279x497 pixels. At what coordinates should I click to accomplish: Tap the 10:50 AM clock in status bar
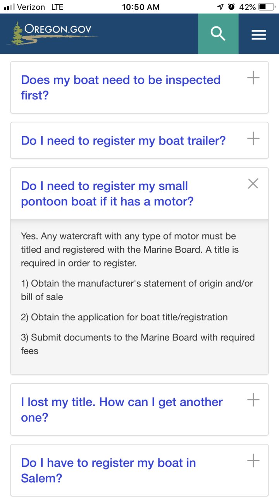(x=140, y=7)
